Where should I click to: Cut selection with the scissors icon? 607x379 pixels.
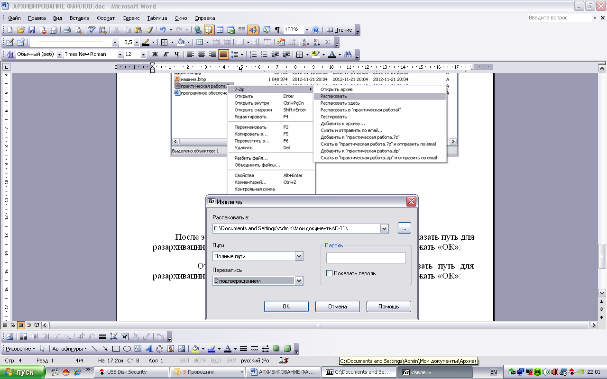(x=116, y=30)
